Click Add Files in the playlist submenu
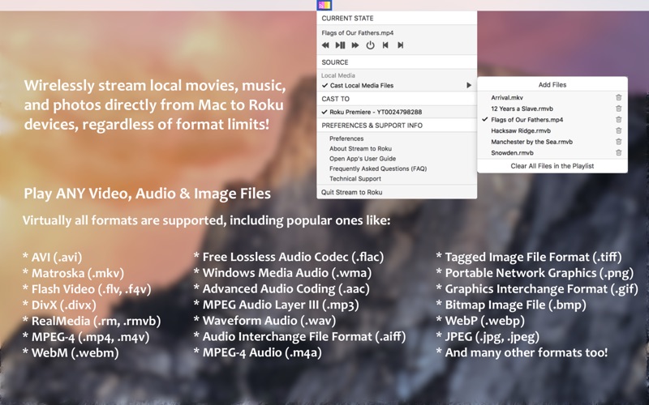Viewport: 649px width, 405px height. tap(552, 85)
